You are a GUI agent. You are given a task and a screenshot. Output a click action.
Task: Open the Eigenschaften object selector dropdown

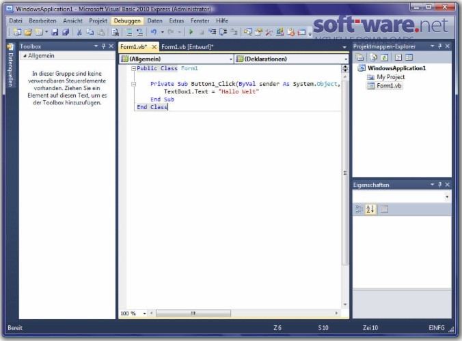pos(447,196)
